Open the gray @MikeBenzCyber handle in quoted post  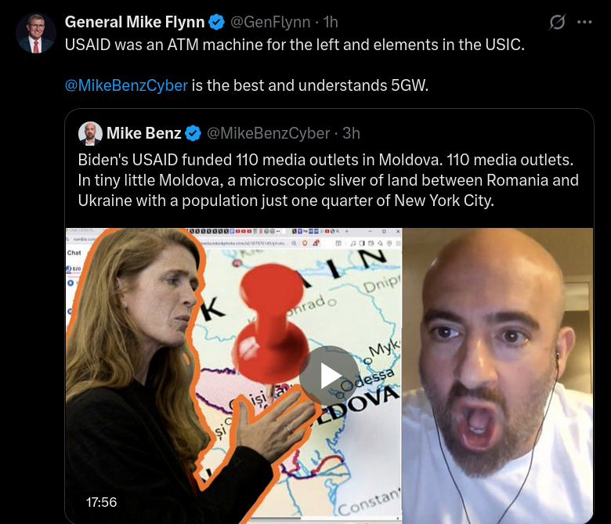(268, 134)
